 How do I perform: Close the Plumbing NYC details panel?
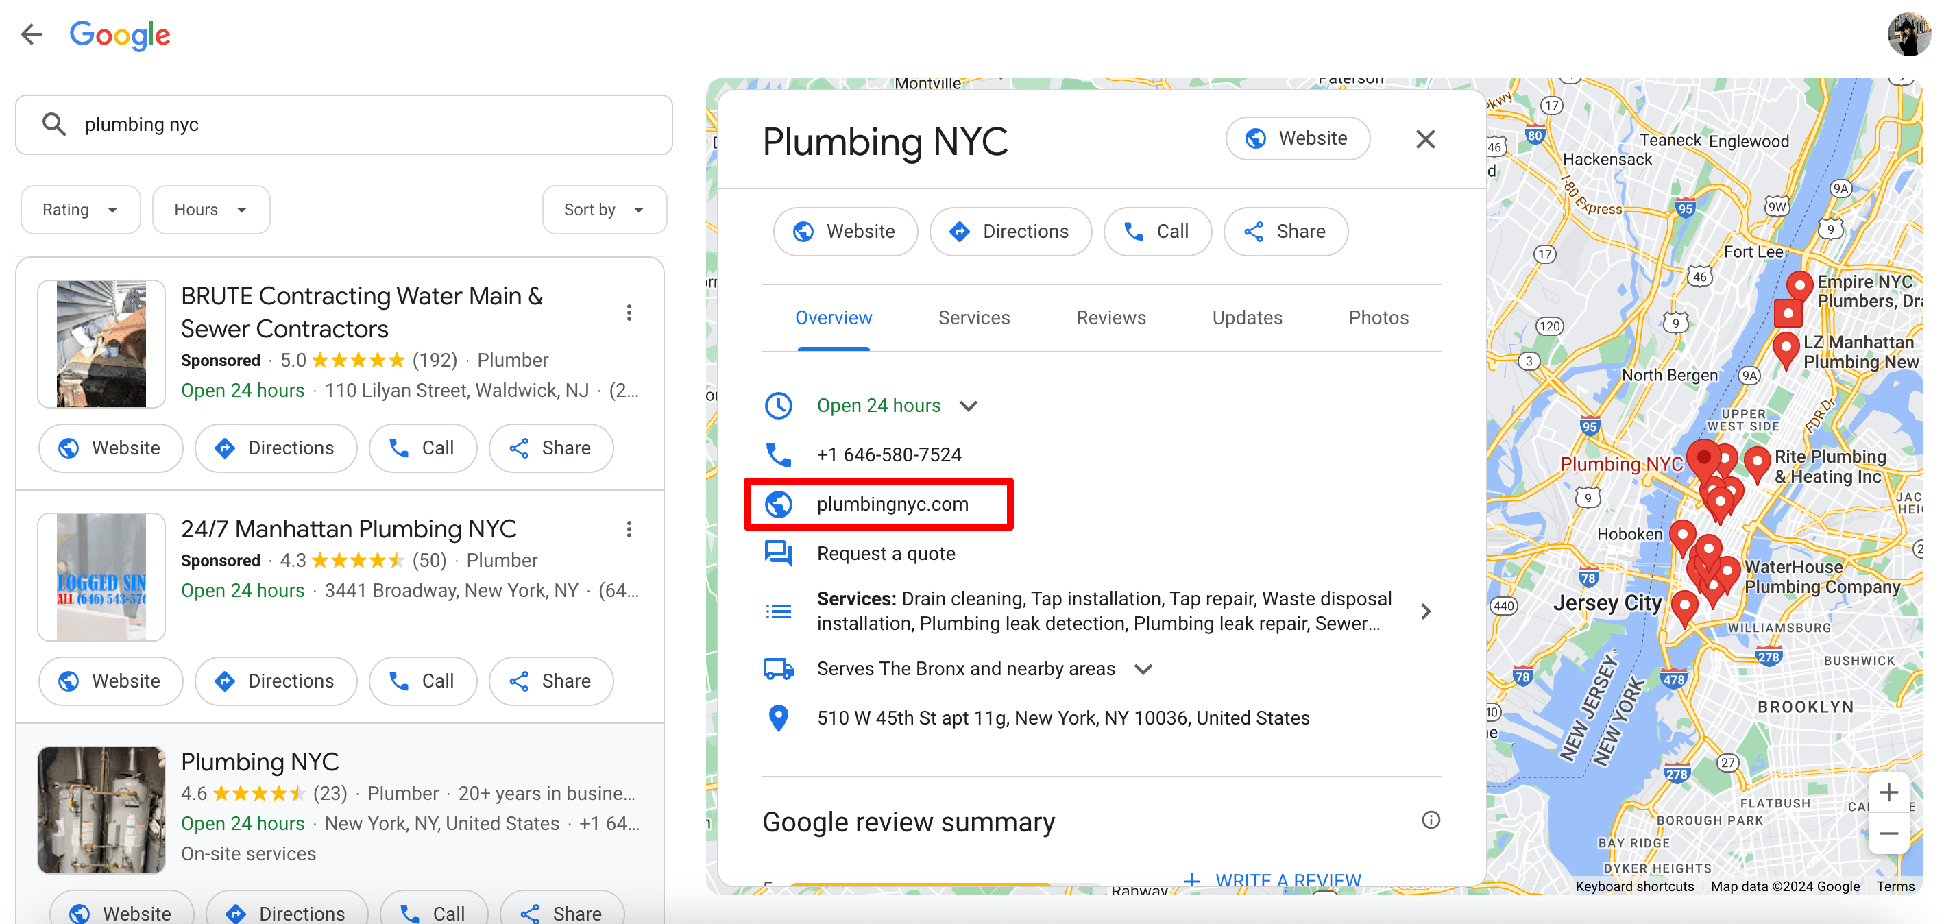1425,139
